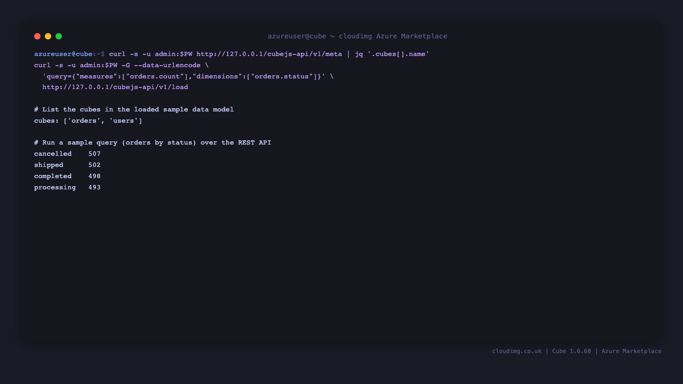Viewport: 683px width, 384px height.
Task: Click the terminal title 'azureuser@cube ~ cloudimg Azure Marketplace'
Action: [358, 36]
